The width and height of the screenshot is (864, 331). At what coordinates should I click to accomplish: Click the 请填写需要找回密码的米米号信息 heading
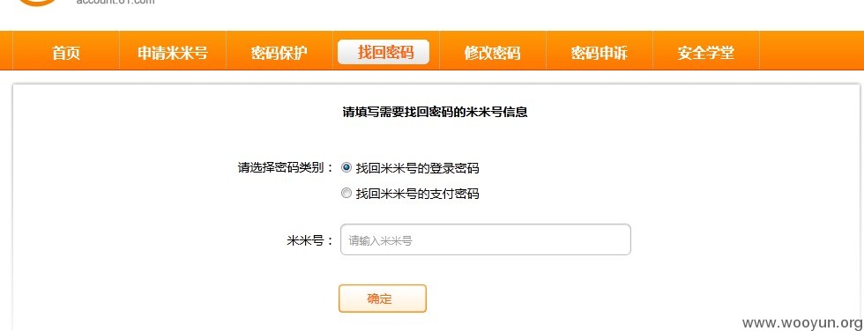click(x=436, y=112)
